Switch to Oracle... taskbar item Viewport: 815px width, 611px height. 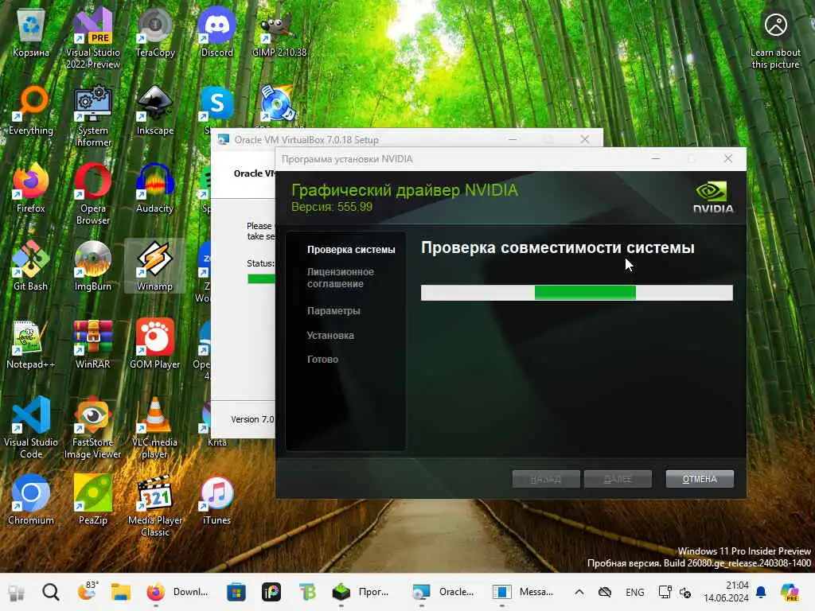click(443, 592)
